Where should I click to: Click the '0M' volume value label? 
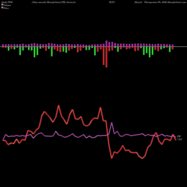click(179, 137)
